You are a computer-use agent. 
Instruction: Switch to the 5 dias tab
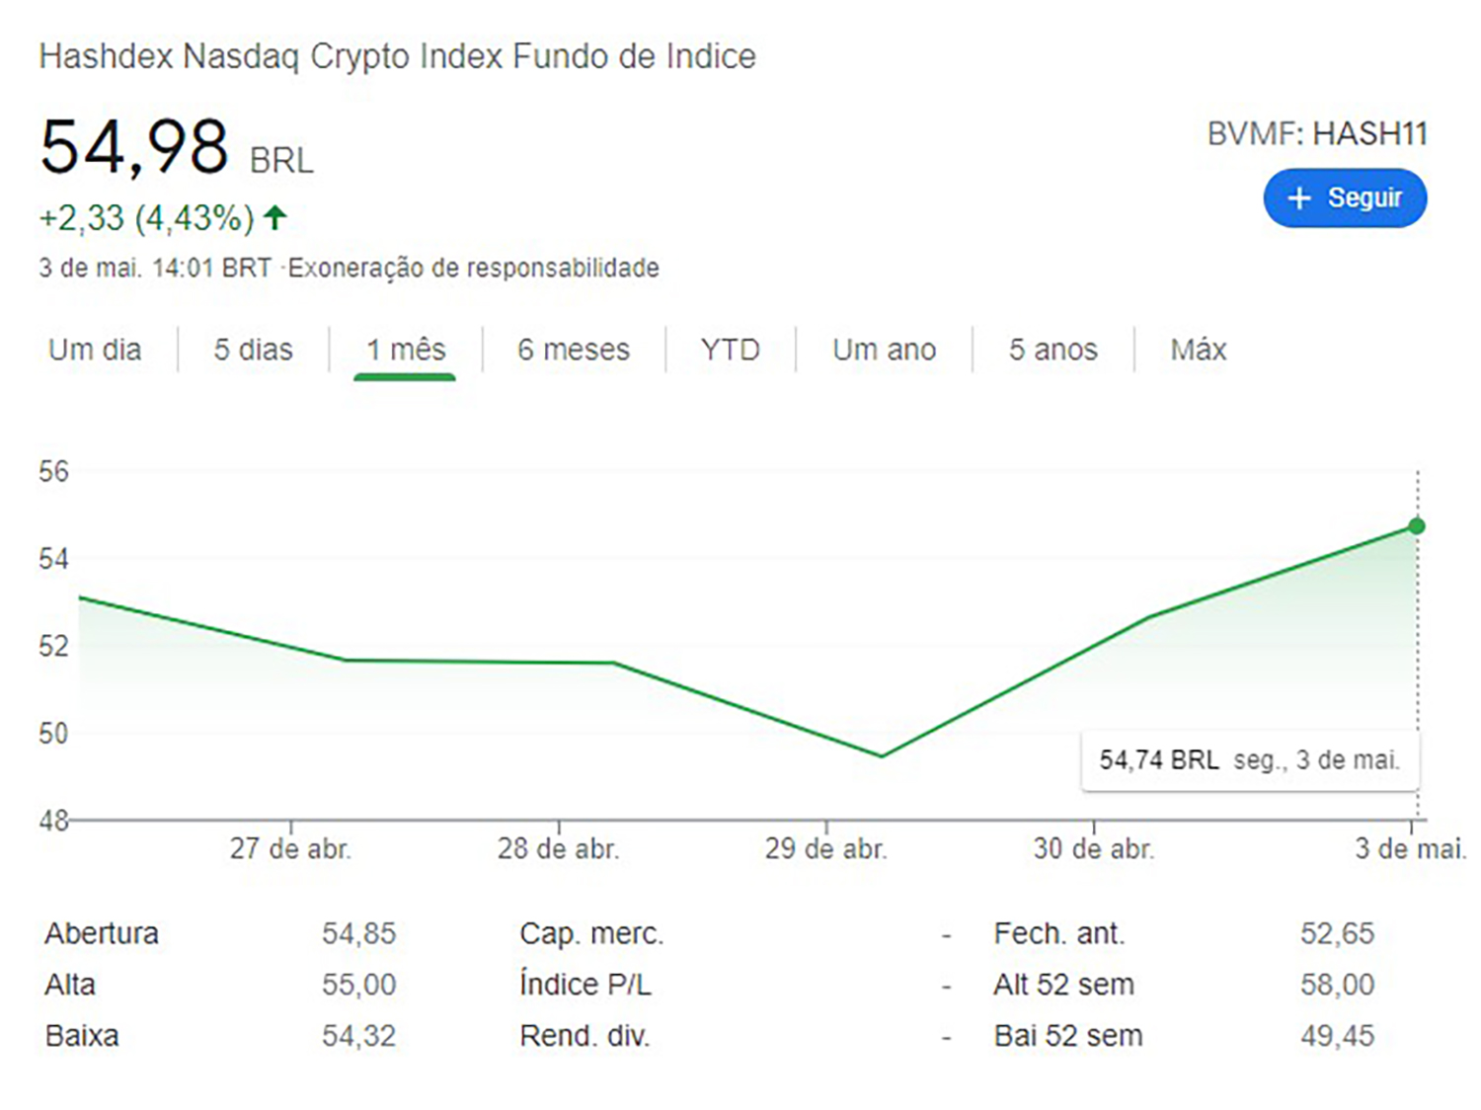click(254, 350)
